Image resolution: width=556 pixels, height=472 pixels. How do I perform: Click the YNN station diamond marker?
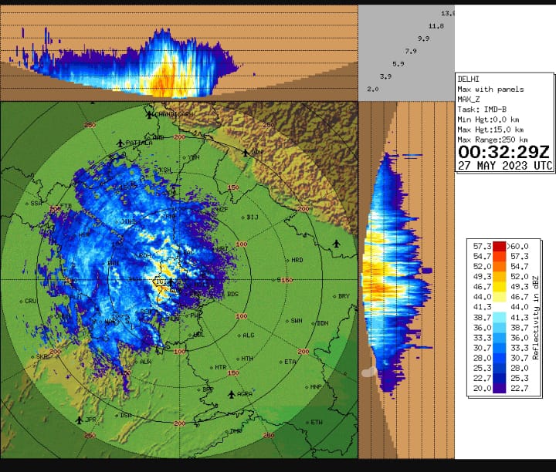185,157
